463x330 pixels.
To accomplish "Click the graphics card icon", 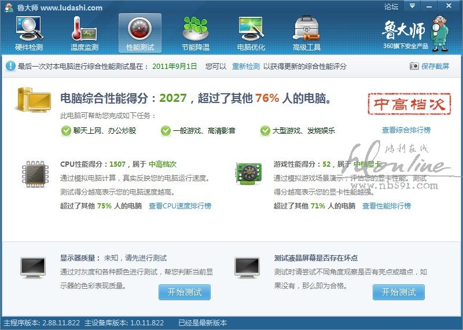I will tap(249, 174).
